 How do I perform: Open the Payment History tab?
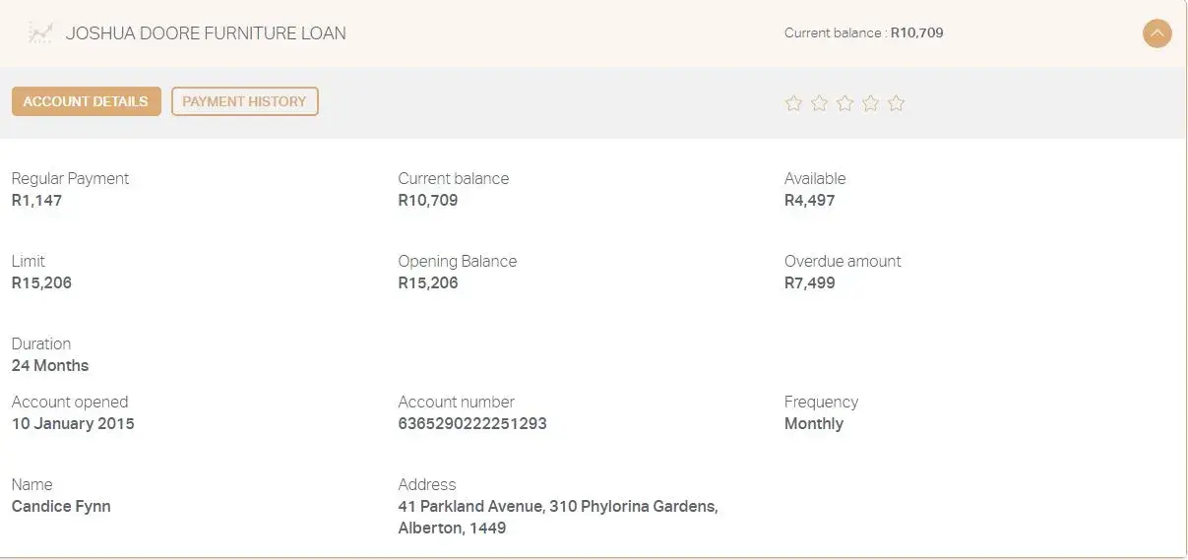click(x=244, y=101)
